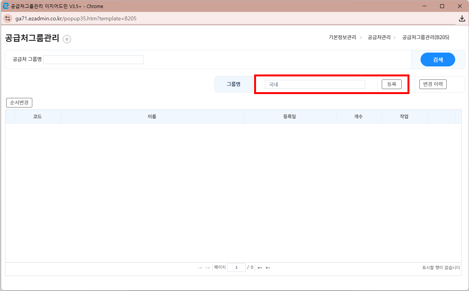The width and height of the screenshot is (469, 291).
Task: Go to previous page in grid pager
Action: pos(208,268)
